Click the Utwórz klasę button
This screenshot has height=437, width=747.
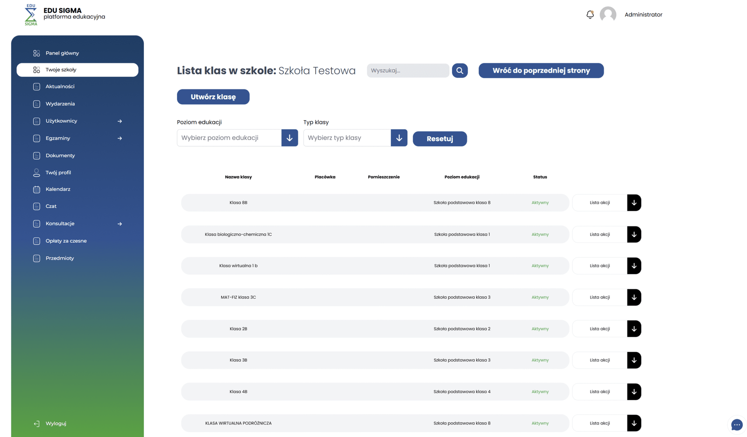click(x=213, y=97)
